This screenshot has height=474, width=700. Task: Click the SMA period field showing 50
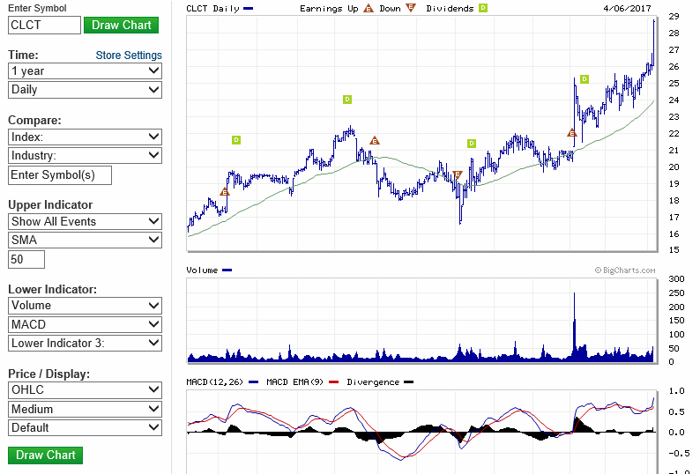point(26,259)
